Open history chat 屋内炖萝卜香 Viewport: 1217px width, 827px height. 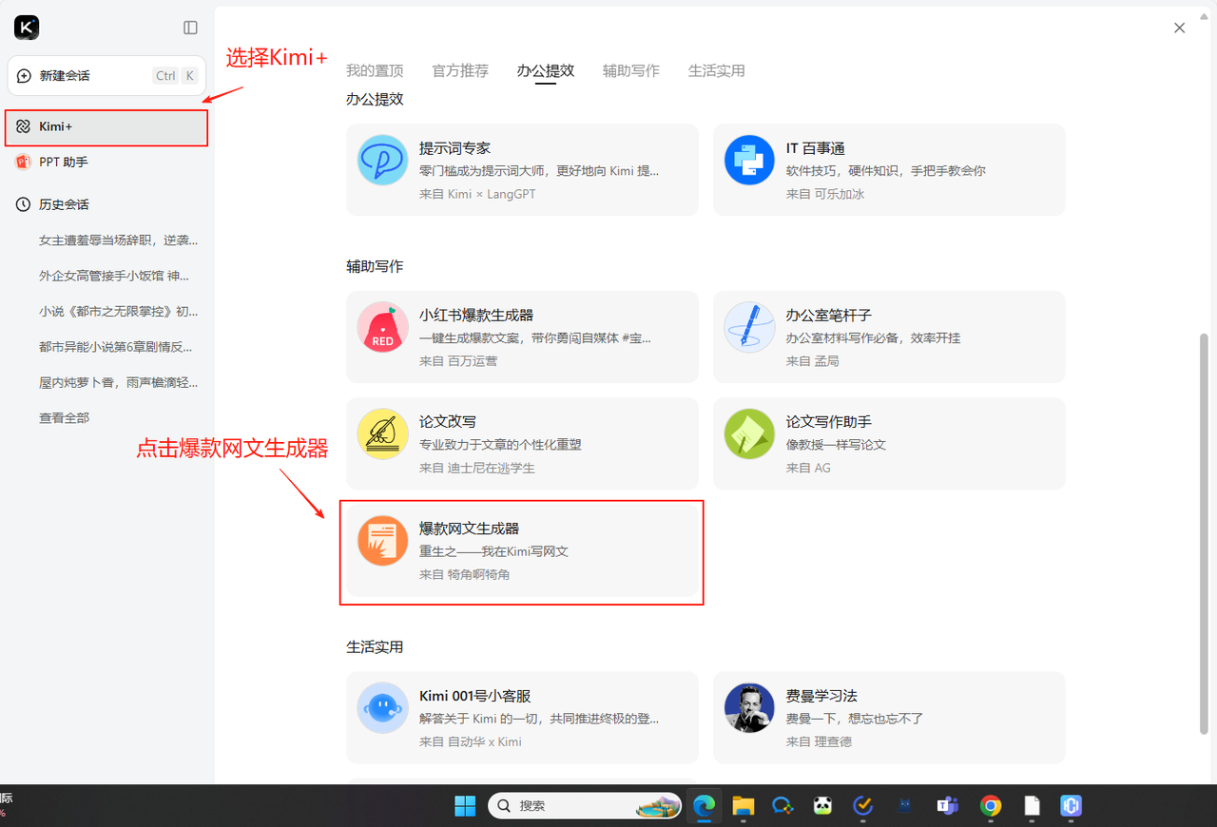[x=118, y=382]
